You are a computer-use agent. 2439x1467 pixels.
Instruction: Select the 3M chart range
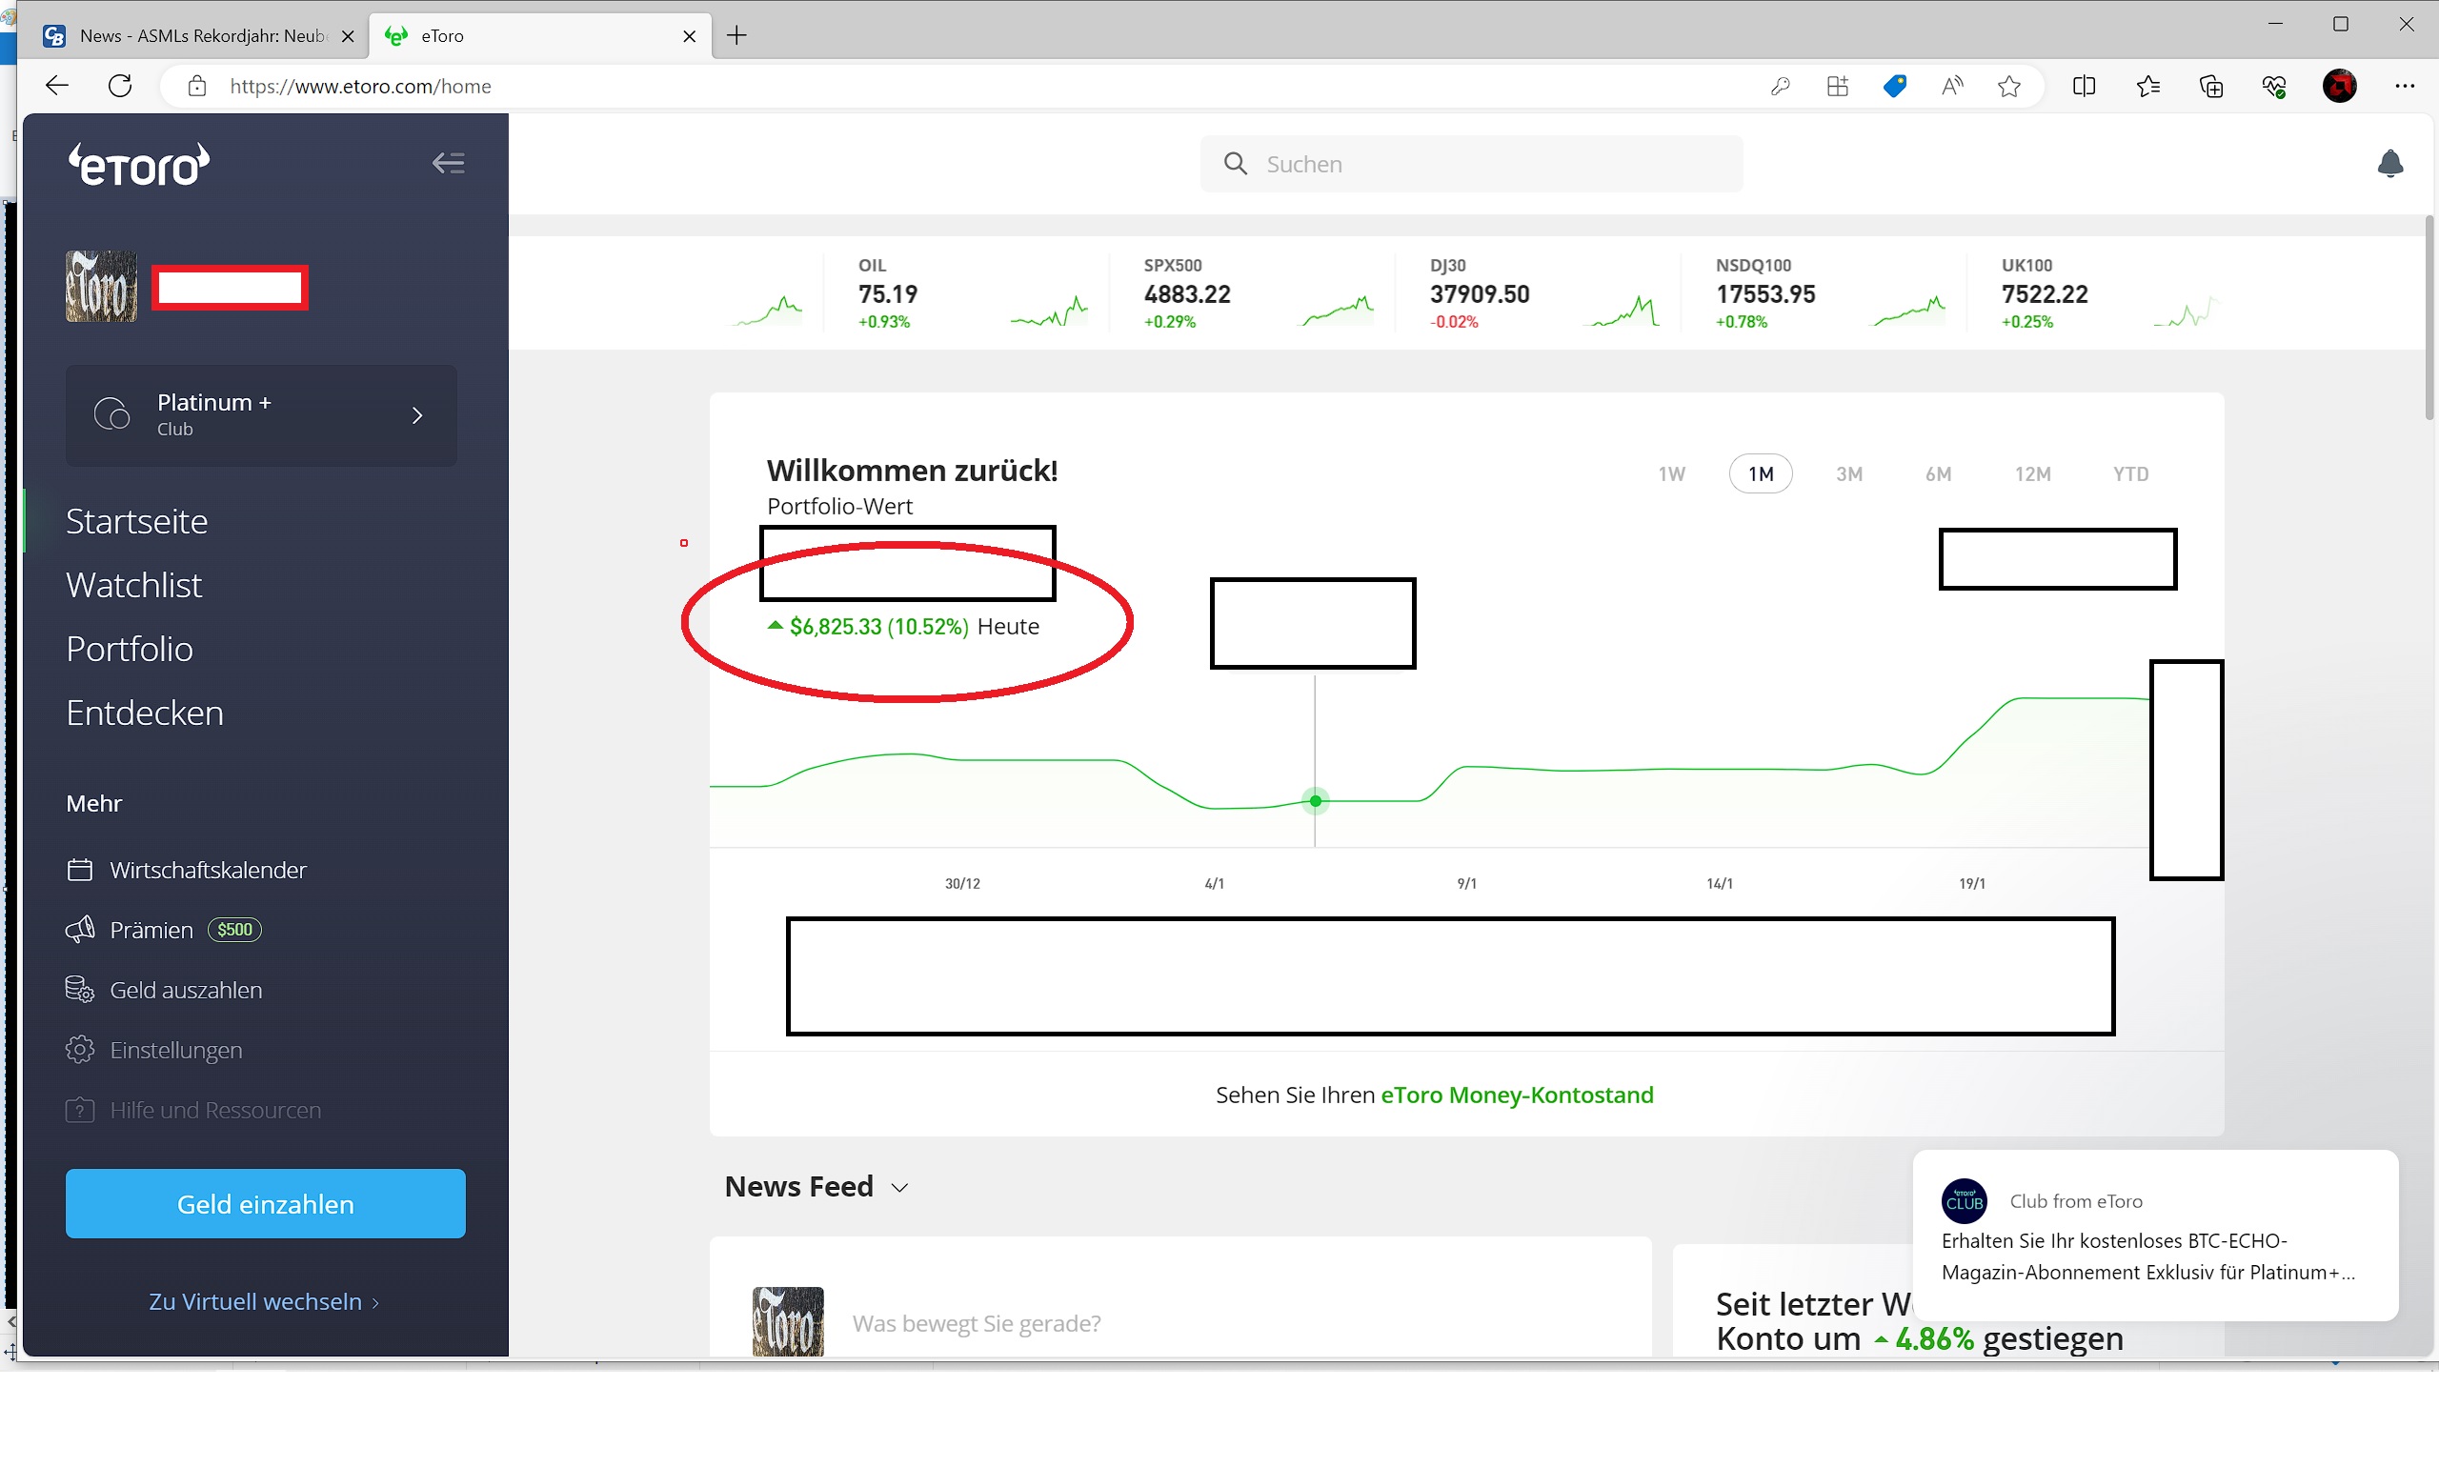coord(1848,473)
